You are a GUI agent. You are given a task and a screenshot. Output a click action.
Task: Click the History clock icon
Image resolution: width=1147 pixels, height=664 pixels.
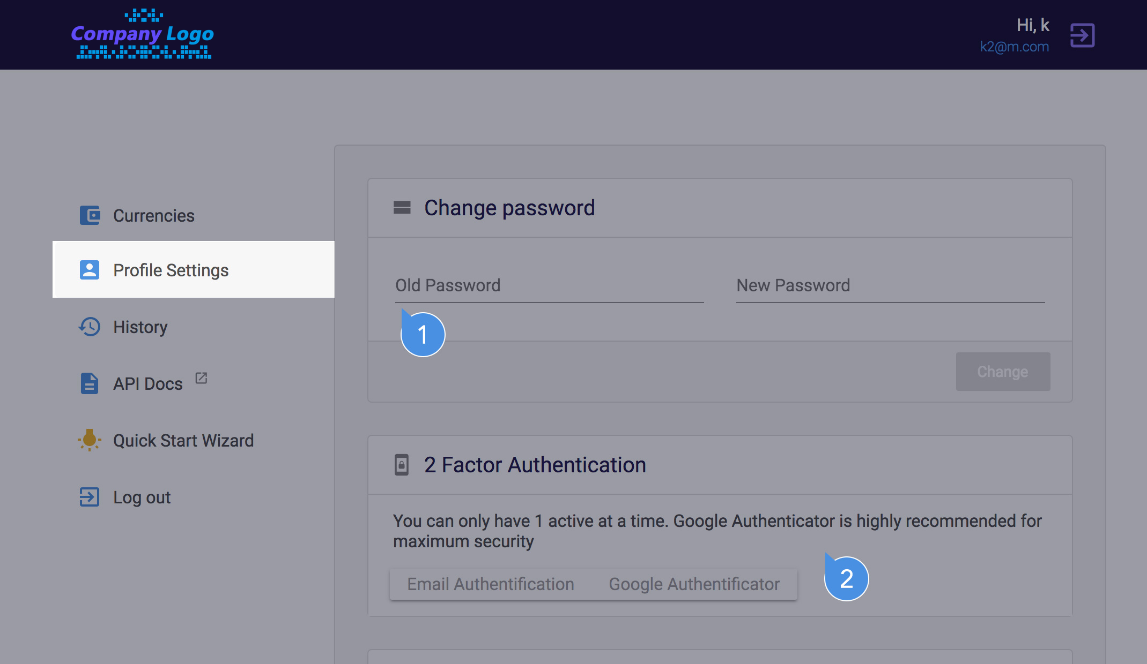click(90, 327)
